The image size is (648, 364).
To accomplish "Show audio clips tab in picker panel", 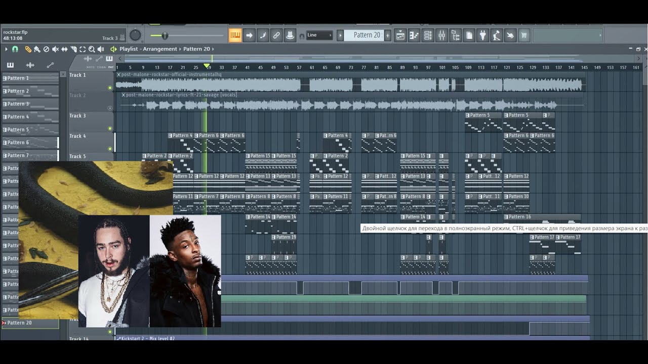I will point(30,65).
